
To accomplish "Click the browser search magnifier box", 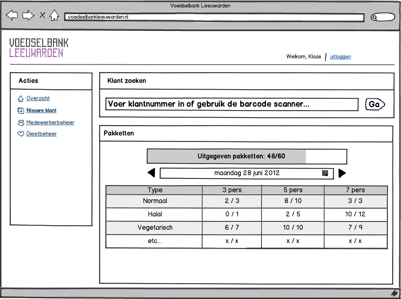I will point(383,17).
